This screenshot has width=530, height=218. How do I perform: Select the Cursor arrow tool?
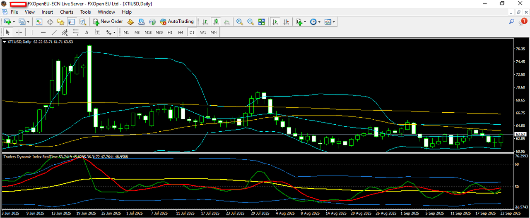pos(8,32)
